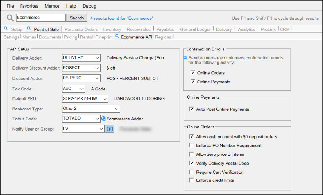This screenshot has width=323, height=195.
Task: Open the Favorites menu
Action: (x=29, y=6)
